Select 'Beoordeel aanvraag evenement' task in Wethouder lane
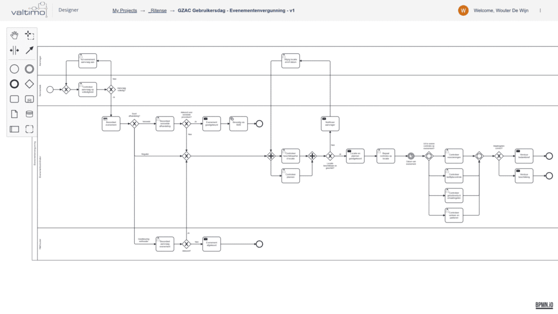The width and height of the screenshot is (558, 314). click(x=165, y=244)
